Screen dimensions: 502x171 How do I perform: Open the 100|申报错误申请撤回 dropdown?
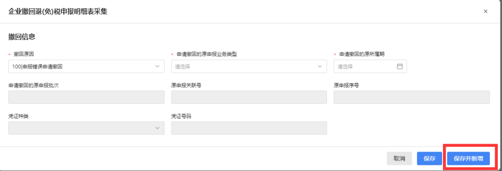point(86,66)
